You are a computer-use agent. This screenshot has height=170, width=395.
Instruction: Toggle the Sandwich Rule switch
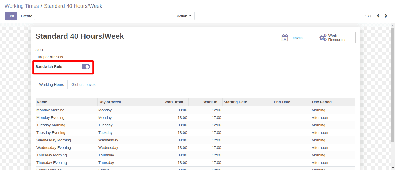86,67
